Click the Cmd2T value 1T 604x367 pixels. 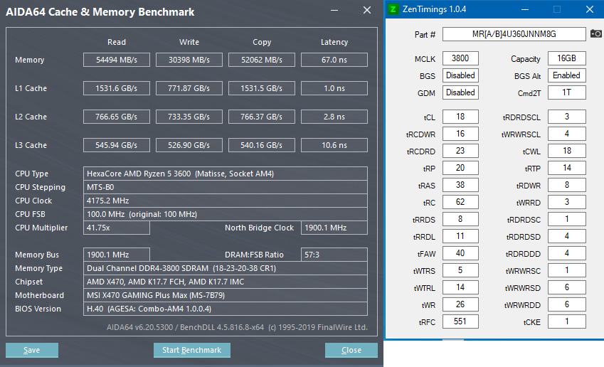pos(566,92)
